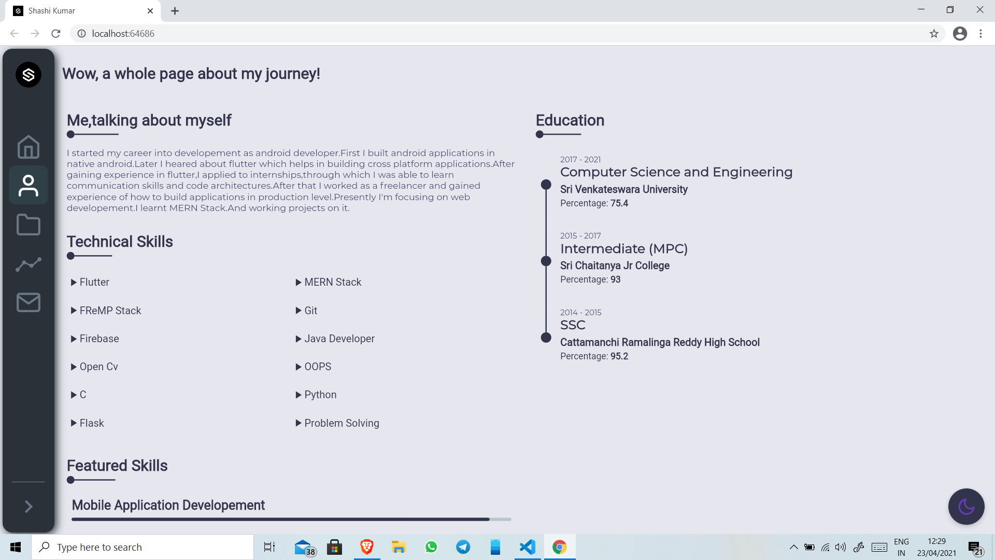Click the S logo at sidebar top

29,75
